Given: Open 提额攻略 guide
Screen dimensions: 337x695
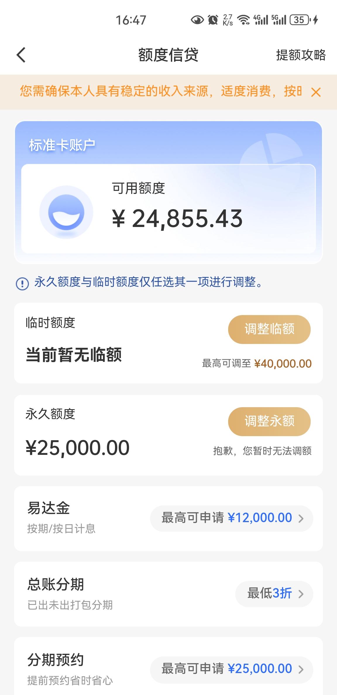Looking at the screenshot, I should pyautogui.click(x=301, y=55).
